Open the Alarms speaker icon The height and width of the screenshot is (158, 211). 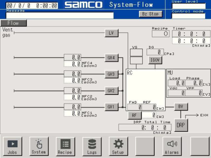[x=172, y=146]
